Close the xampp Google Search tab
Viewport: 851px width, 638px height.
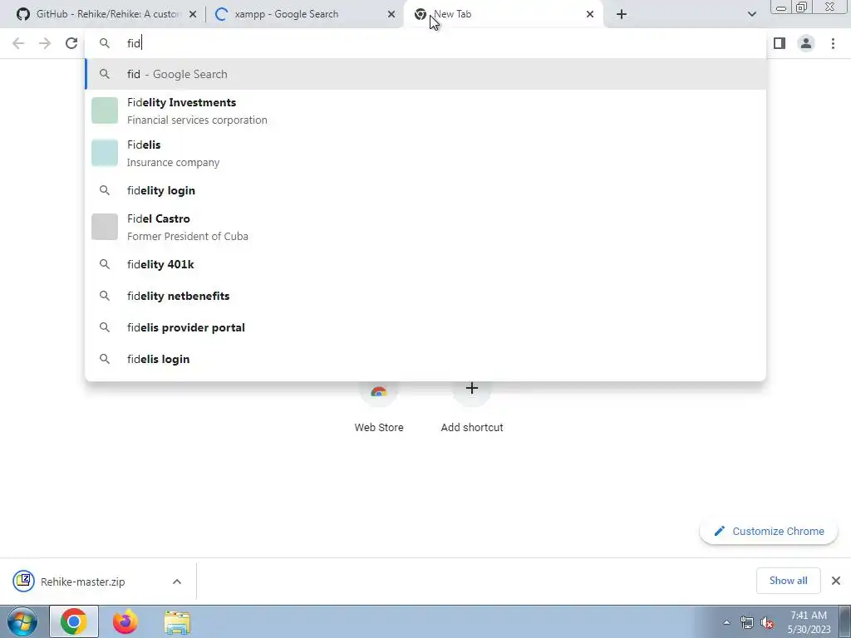pyautogui.click(x=391, y=14)
